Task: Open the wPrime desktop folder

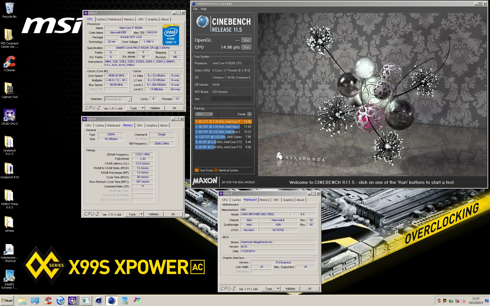Action: 9,224
